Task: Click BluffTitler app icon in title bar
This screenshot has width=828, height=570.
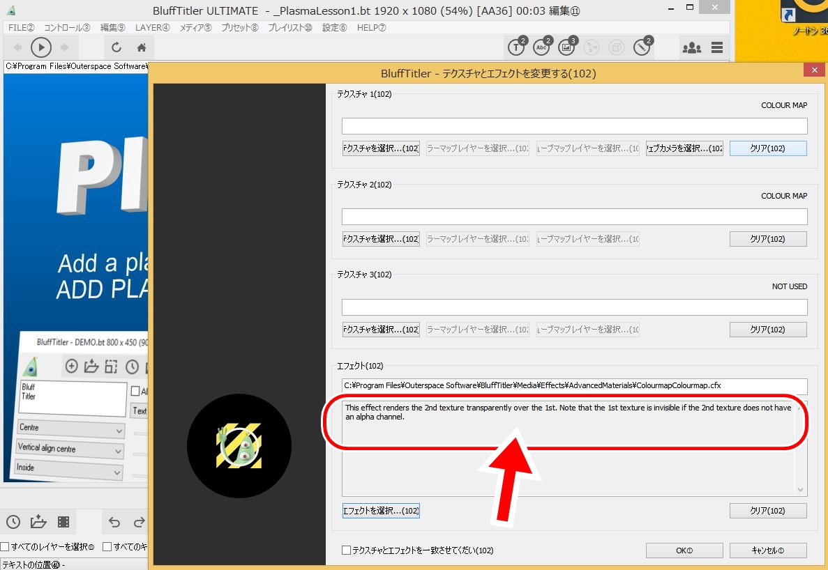Action: (12, 10)
